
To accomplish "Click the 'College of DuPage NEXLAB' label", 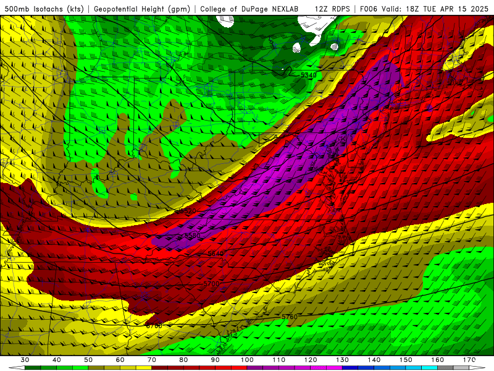I will pyautogui.click(x=249, y=9).
